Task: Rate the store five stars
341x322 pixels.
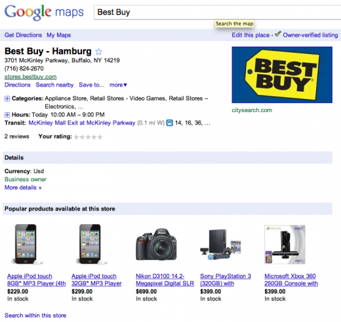Action: 100,137
